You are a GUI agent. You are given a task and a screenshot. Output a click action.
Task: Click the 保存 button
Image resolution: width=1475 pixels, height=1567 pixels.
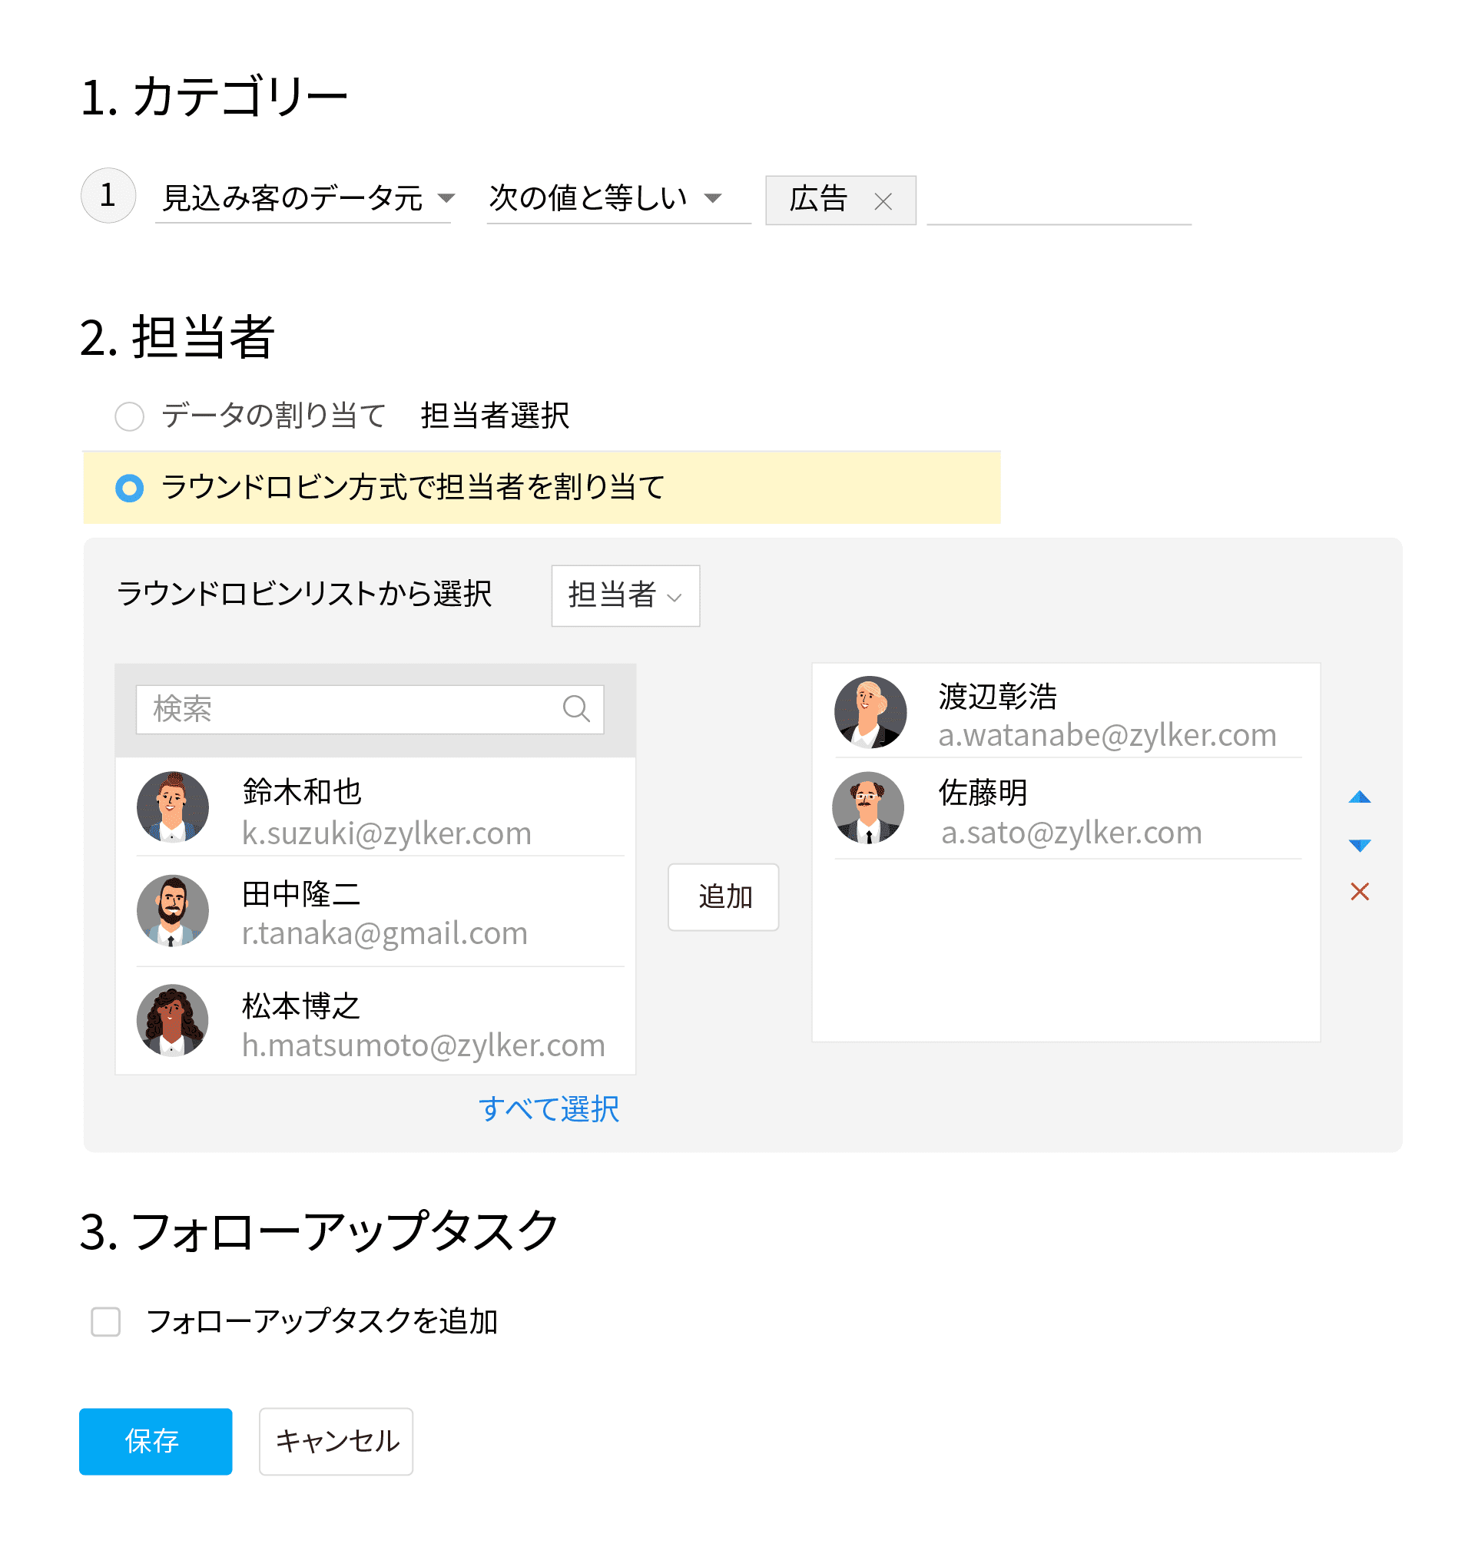click(x=155, y=1441)
